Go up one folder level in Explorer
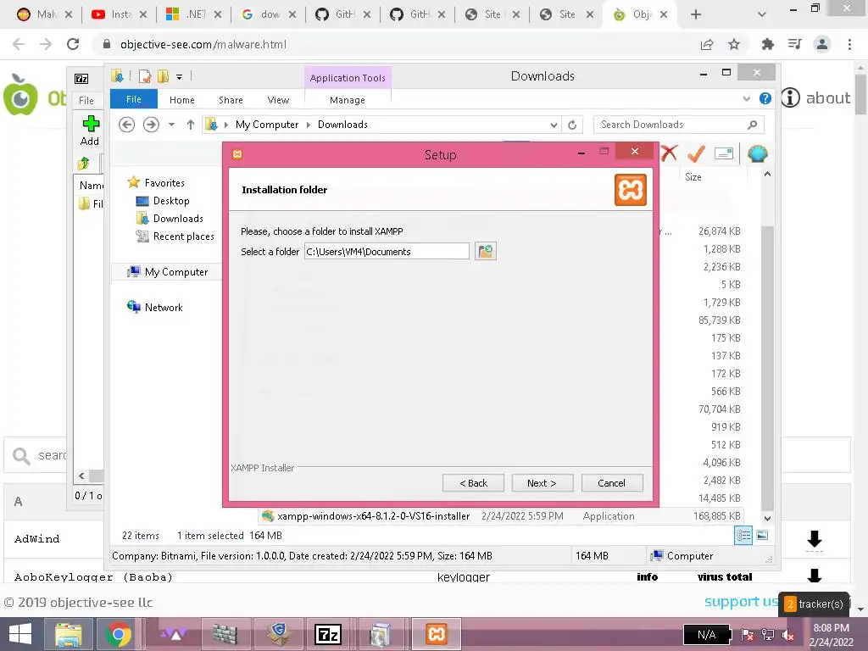 click(x=191, y=125)
